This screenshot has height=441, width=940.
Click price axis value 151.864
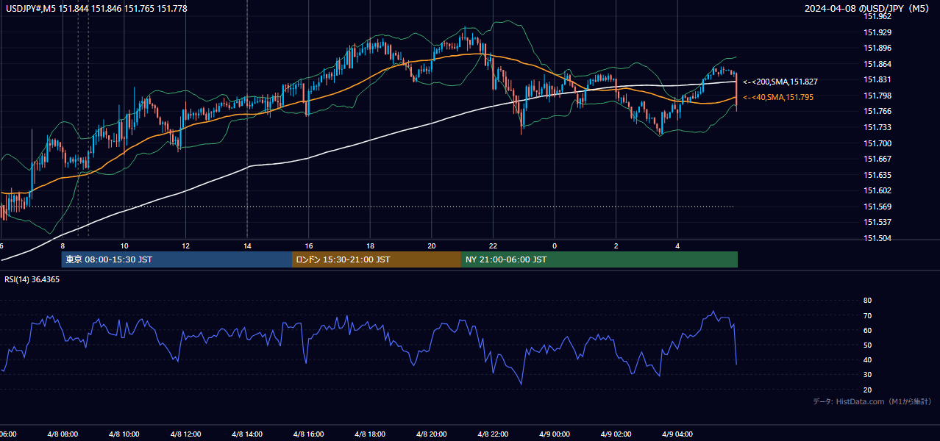[x=877, y=64]
